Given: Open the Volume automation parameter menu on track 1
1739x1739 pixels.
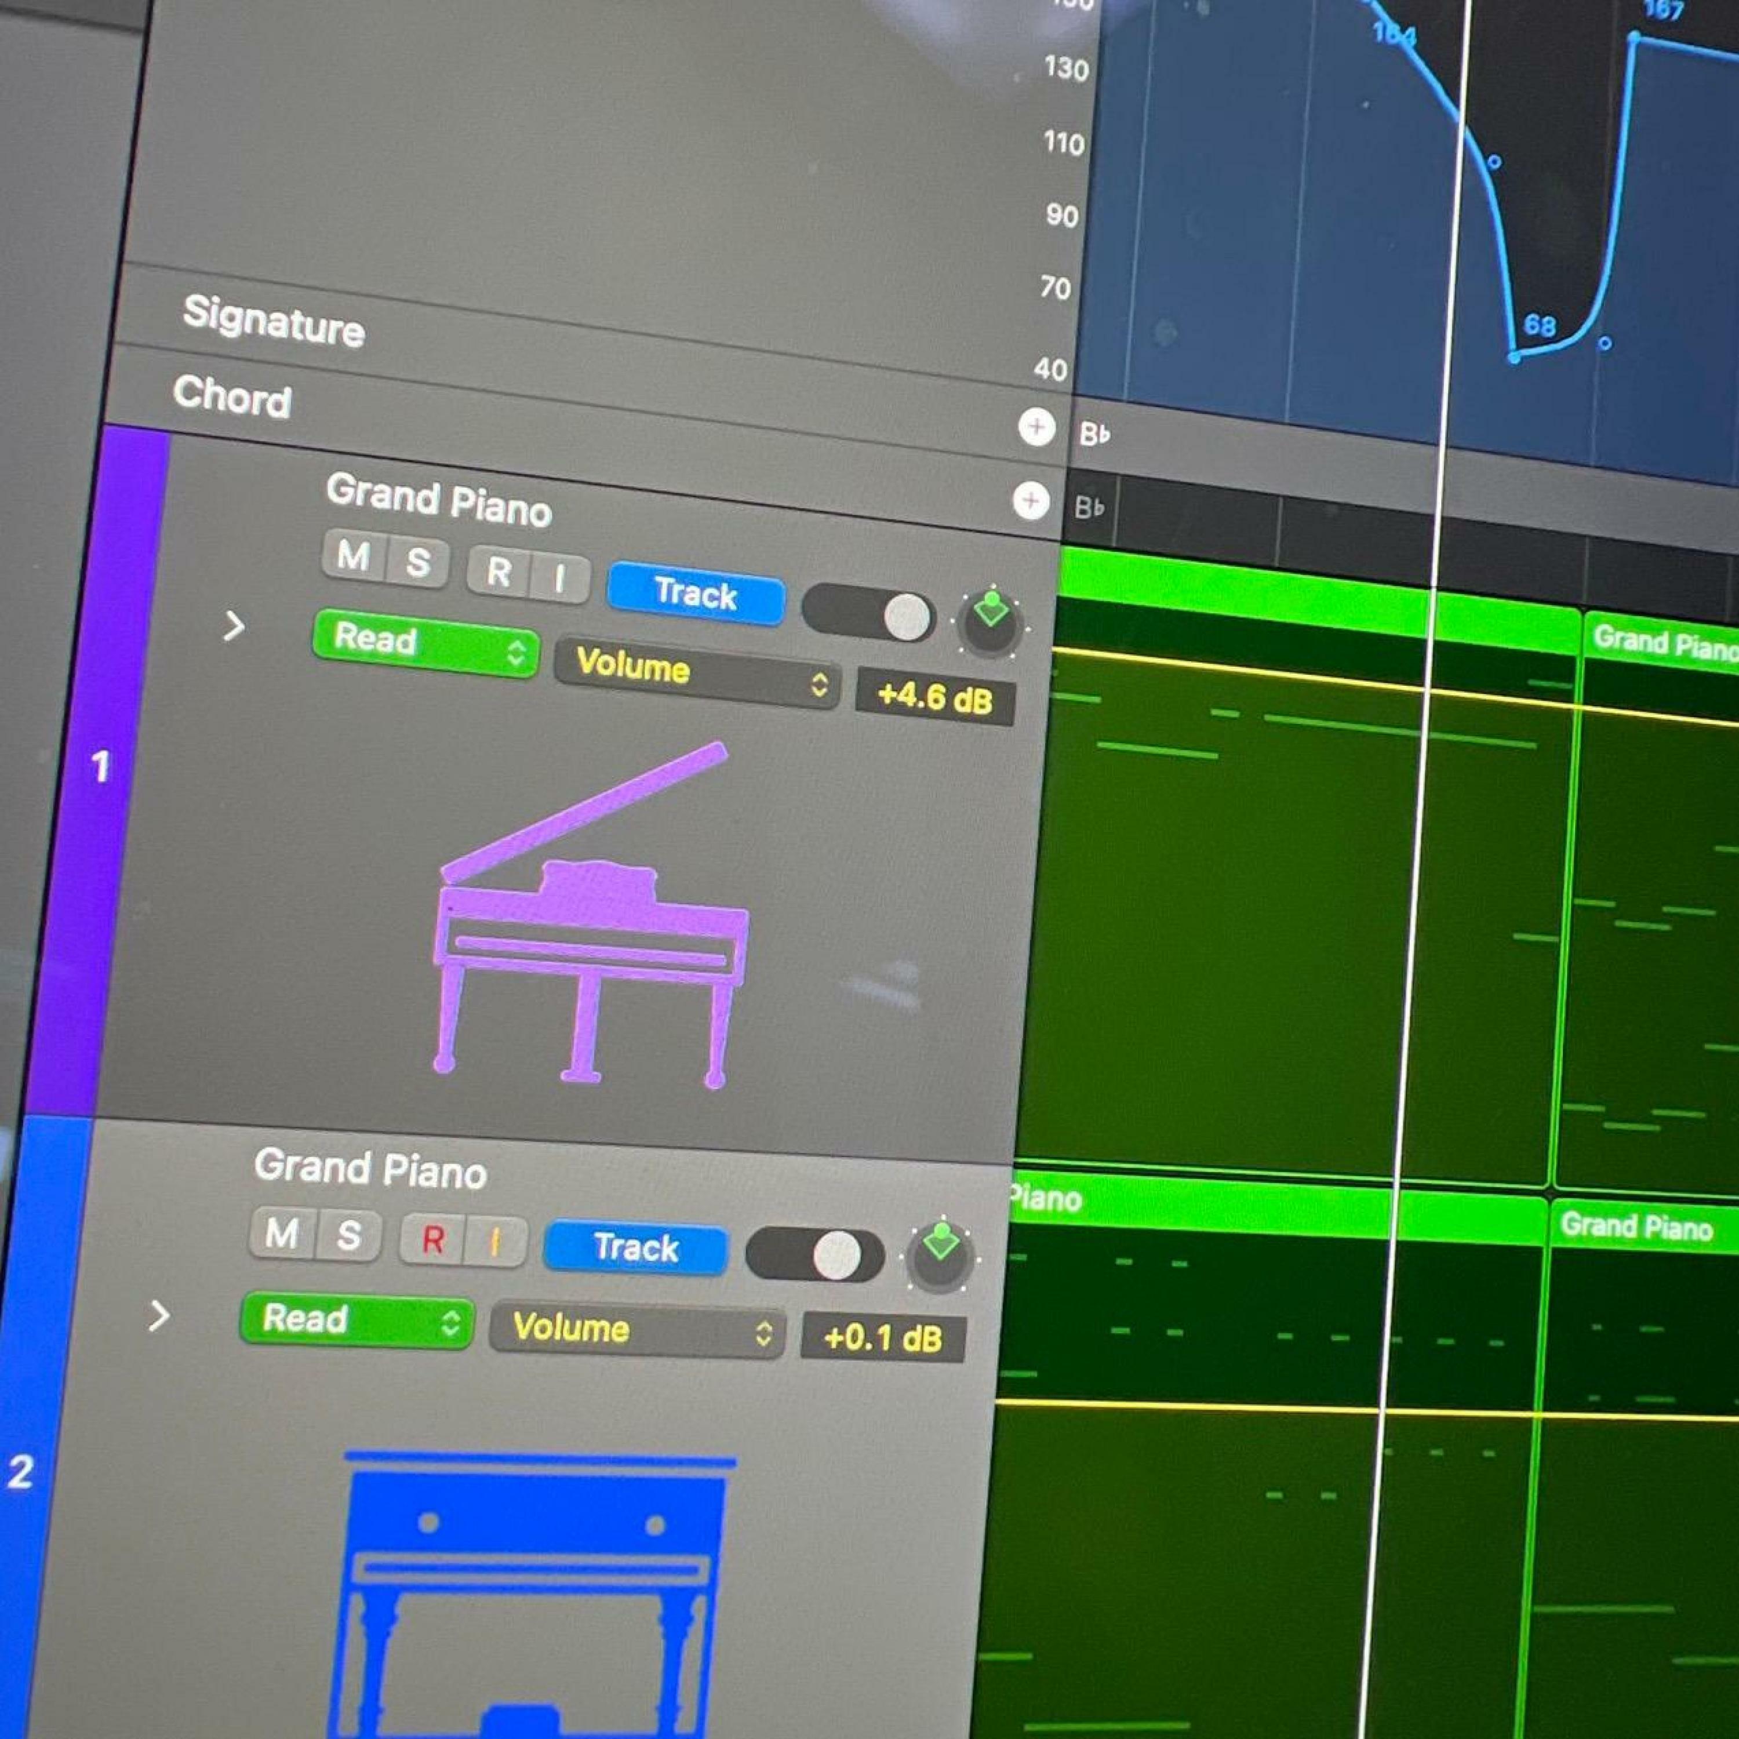Looking at the screenshot, I should pos(697,673).
